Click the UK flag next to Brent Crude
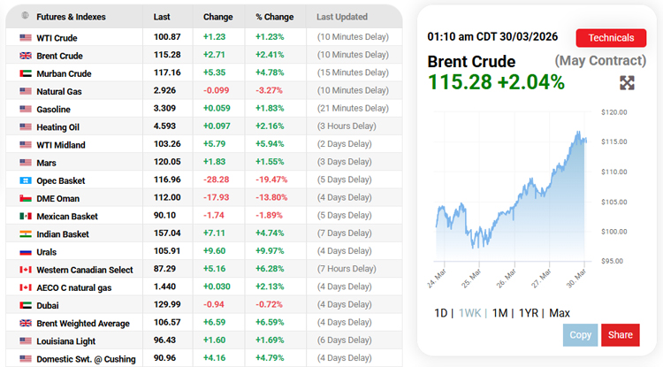 [25, 56]
